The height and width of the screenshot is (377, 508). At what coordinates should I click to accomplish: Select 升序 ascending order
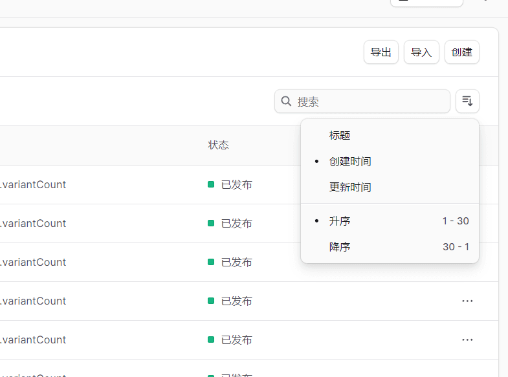pos(340,221)
